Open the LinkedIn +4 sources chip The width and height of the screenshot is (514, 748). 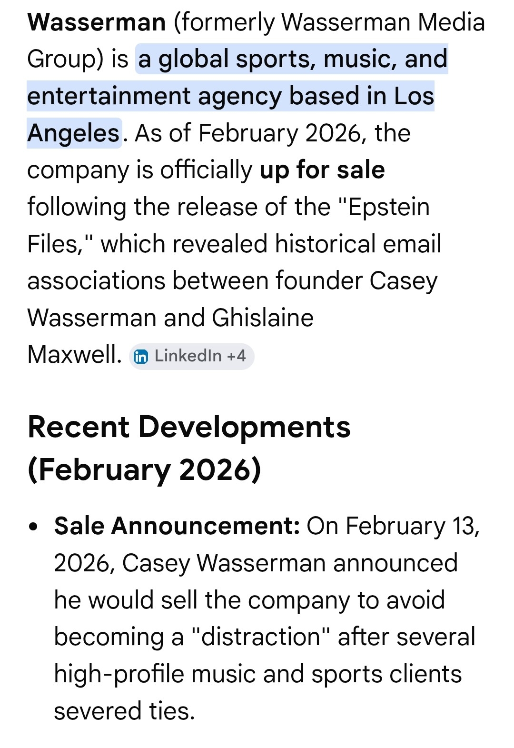pos(191,356)
